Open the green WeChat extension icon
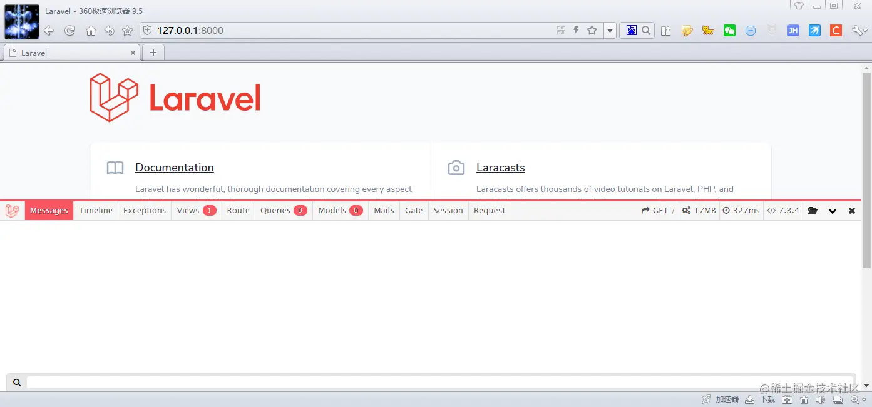872x407 pixels. pyautogui.click(x=729, y=31)
